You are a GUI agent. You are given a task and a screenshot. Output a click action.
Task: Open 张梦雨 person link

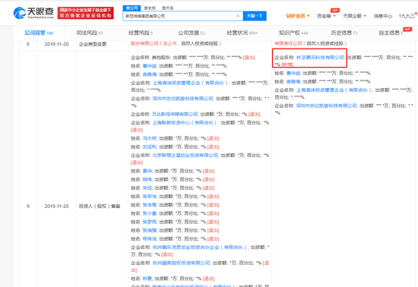(x=150, y=222)
